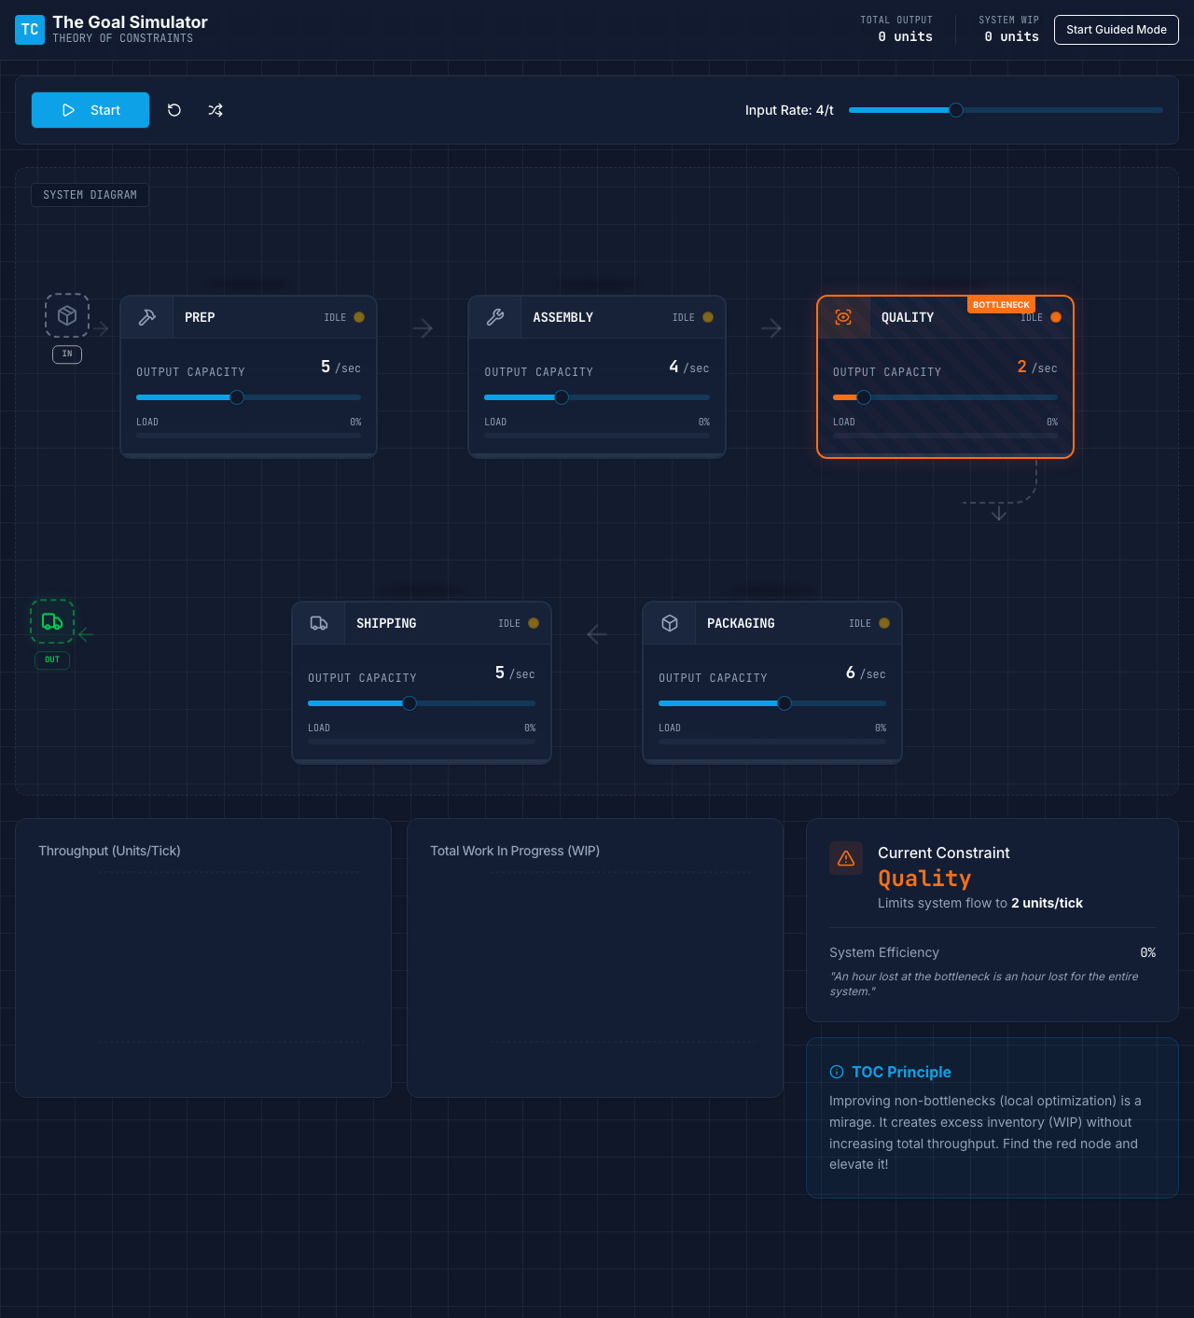Click the green OUT truck node
Screen dimensions: 1194x1318
coord(52,622)
